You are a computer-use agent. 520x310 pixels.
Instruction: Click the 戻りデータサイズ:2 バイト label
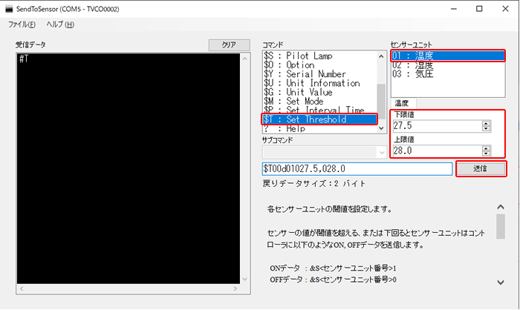pyautogui.click(x=314, y=183)
